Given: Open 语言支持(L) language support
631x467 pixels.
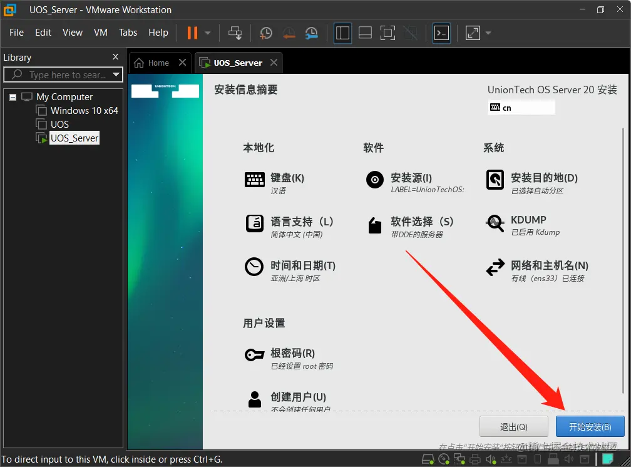Looking at the screenshot, I should coord(289,227).
